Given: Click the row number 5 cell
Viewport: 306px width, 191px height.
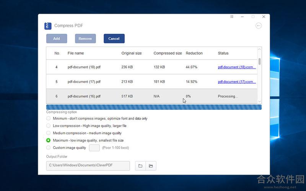Looking at the screenshot, I should pos(56,82).
